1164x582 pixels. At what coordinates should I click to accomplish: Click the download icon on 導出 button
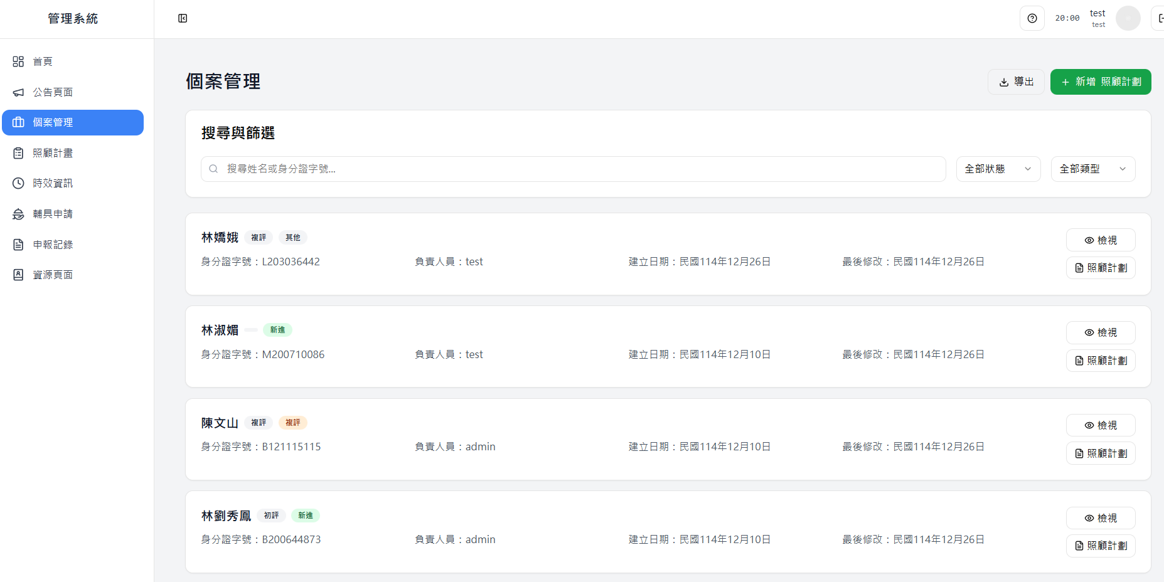click(x=1005, y=82)
